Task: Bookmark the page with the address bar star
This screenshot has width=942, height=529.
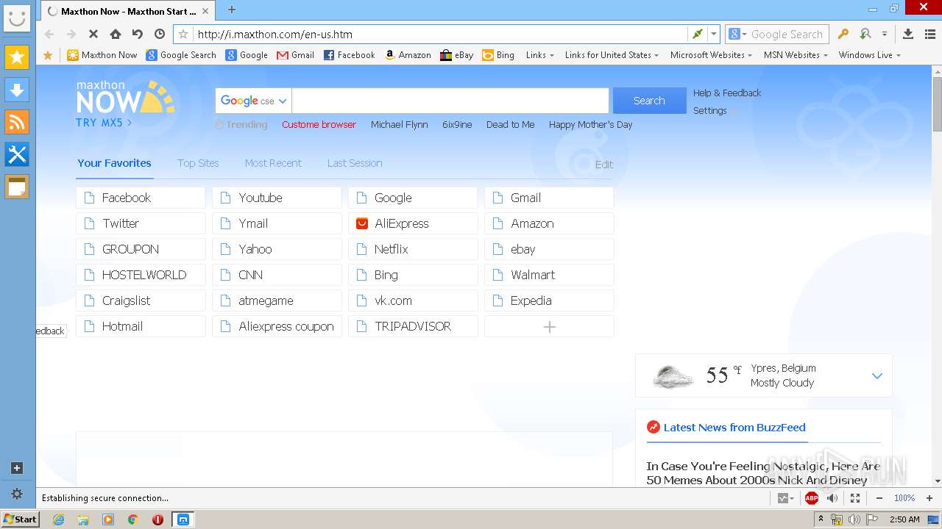Action: (x=184, y=34)
